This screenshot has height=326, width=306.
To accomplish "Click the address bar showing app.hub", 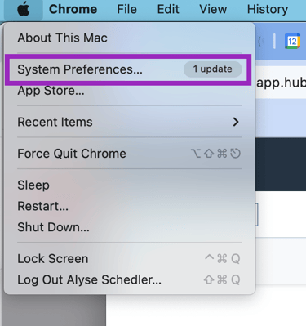I will coord(281,82).
